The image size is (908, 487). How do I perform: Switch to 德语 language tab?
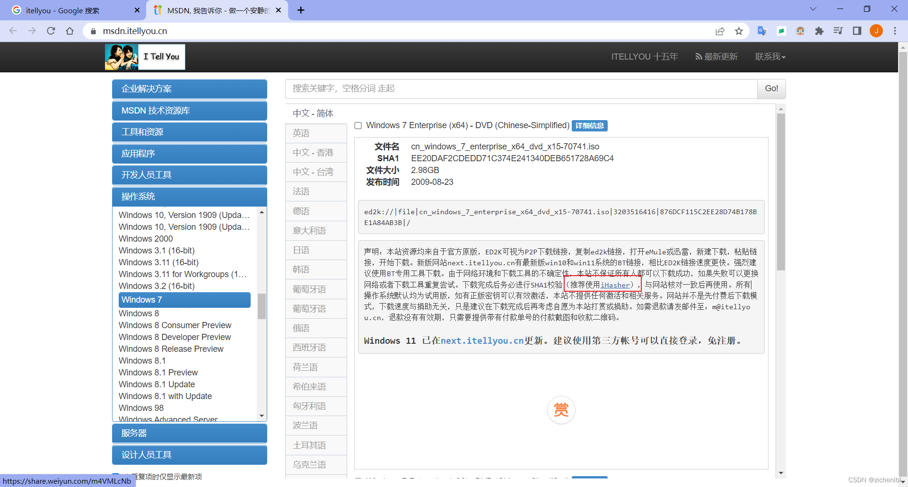(x=316, y=211)
